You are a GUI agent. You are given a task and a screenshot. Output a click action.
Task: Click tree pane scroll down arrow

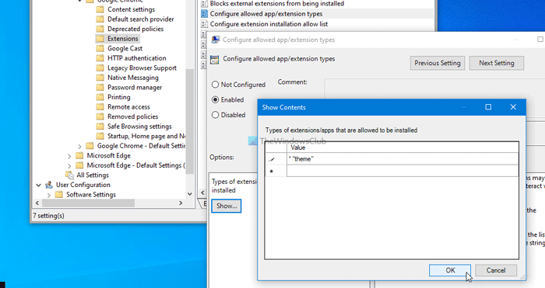click(190, 194)
